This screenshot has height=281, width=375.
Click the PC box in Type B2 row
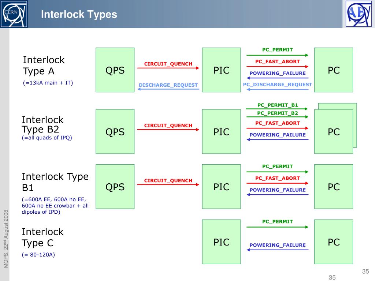334,131
